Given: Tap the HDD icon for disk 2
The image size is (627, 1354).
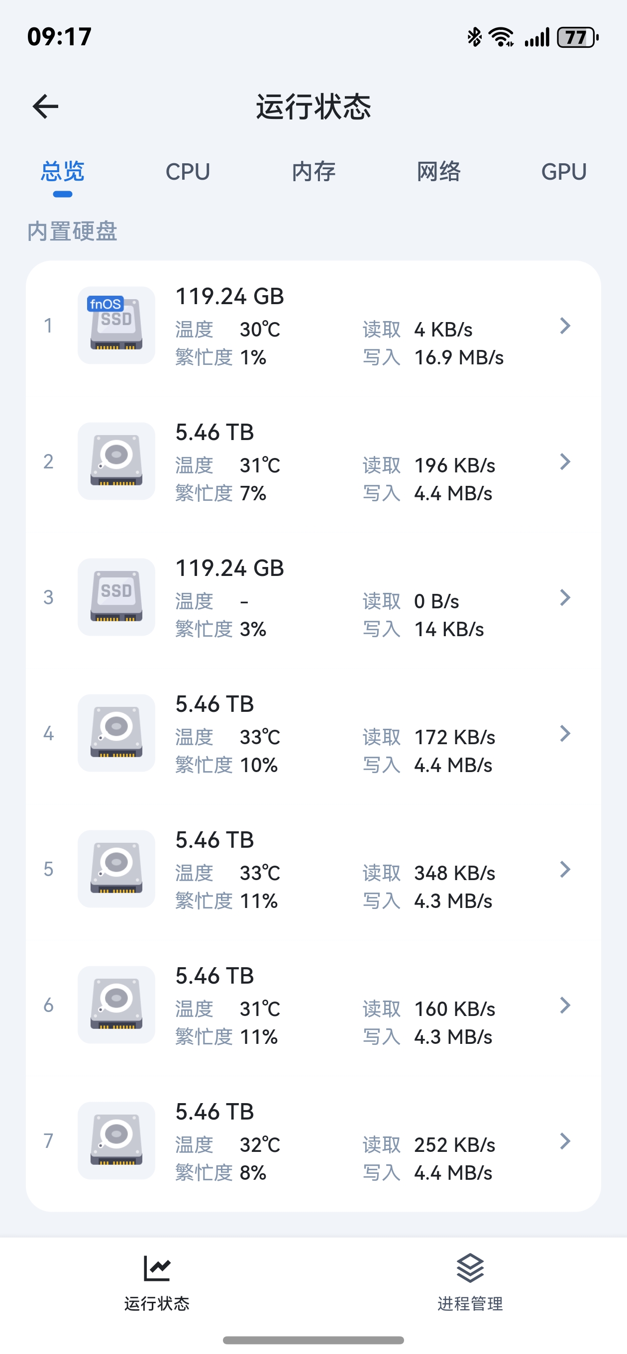Looking at the screenshot, I should pos(116,461).
